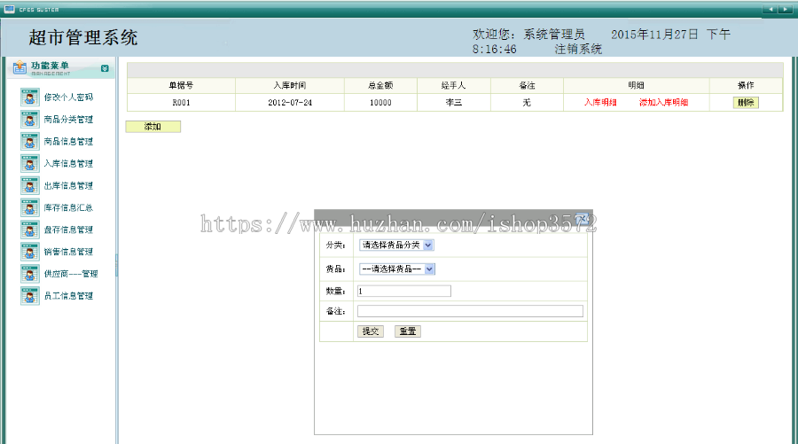Viewport: 798px width, 444px height.
Task: Click the R001 单据号 cell
Action: [x=181, y=102]
